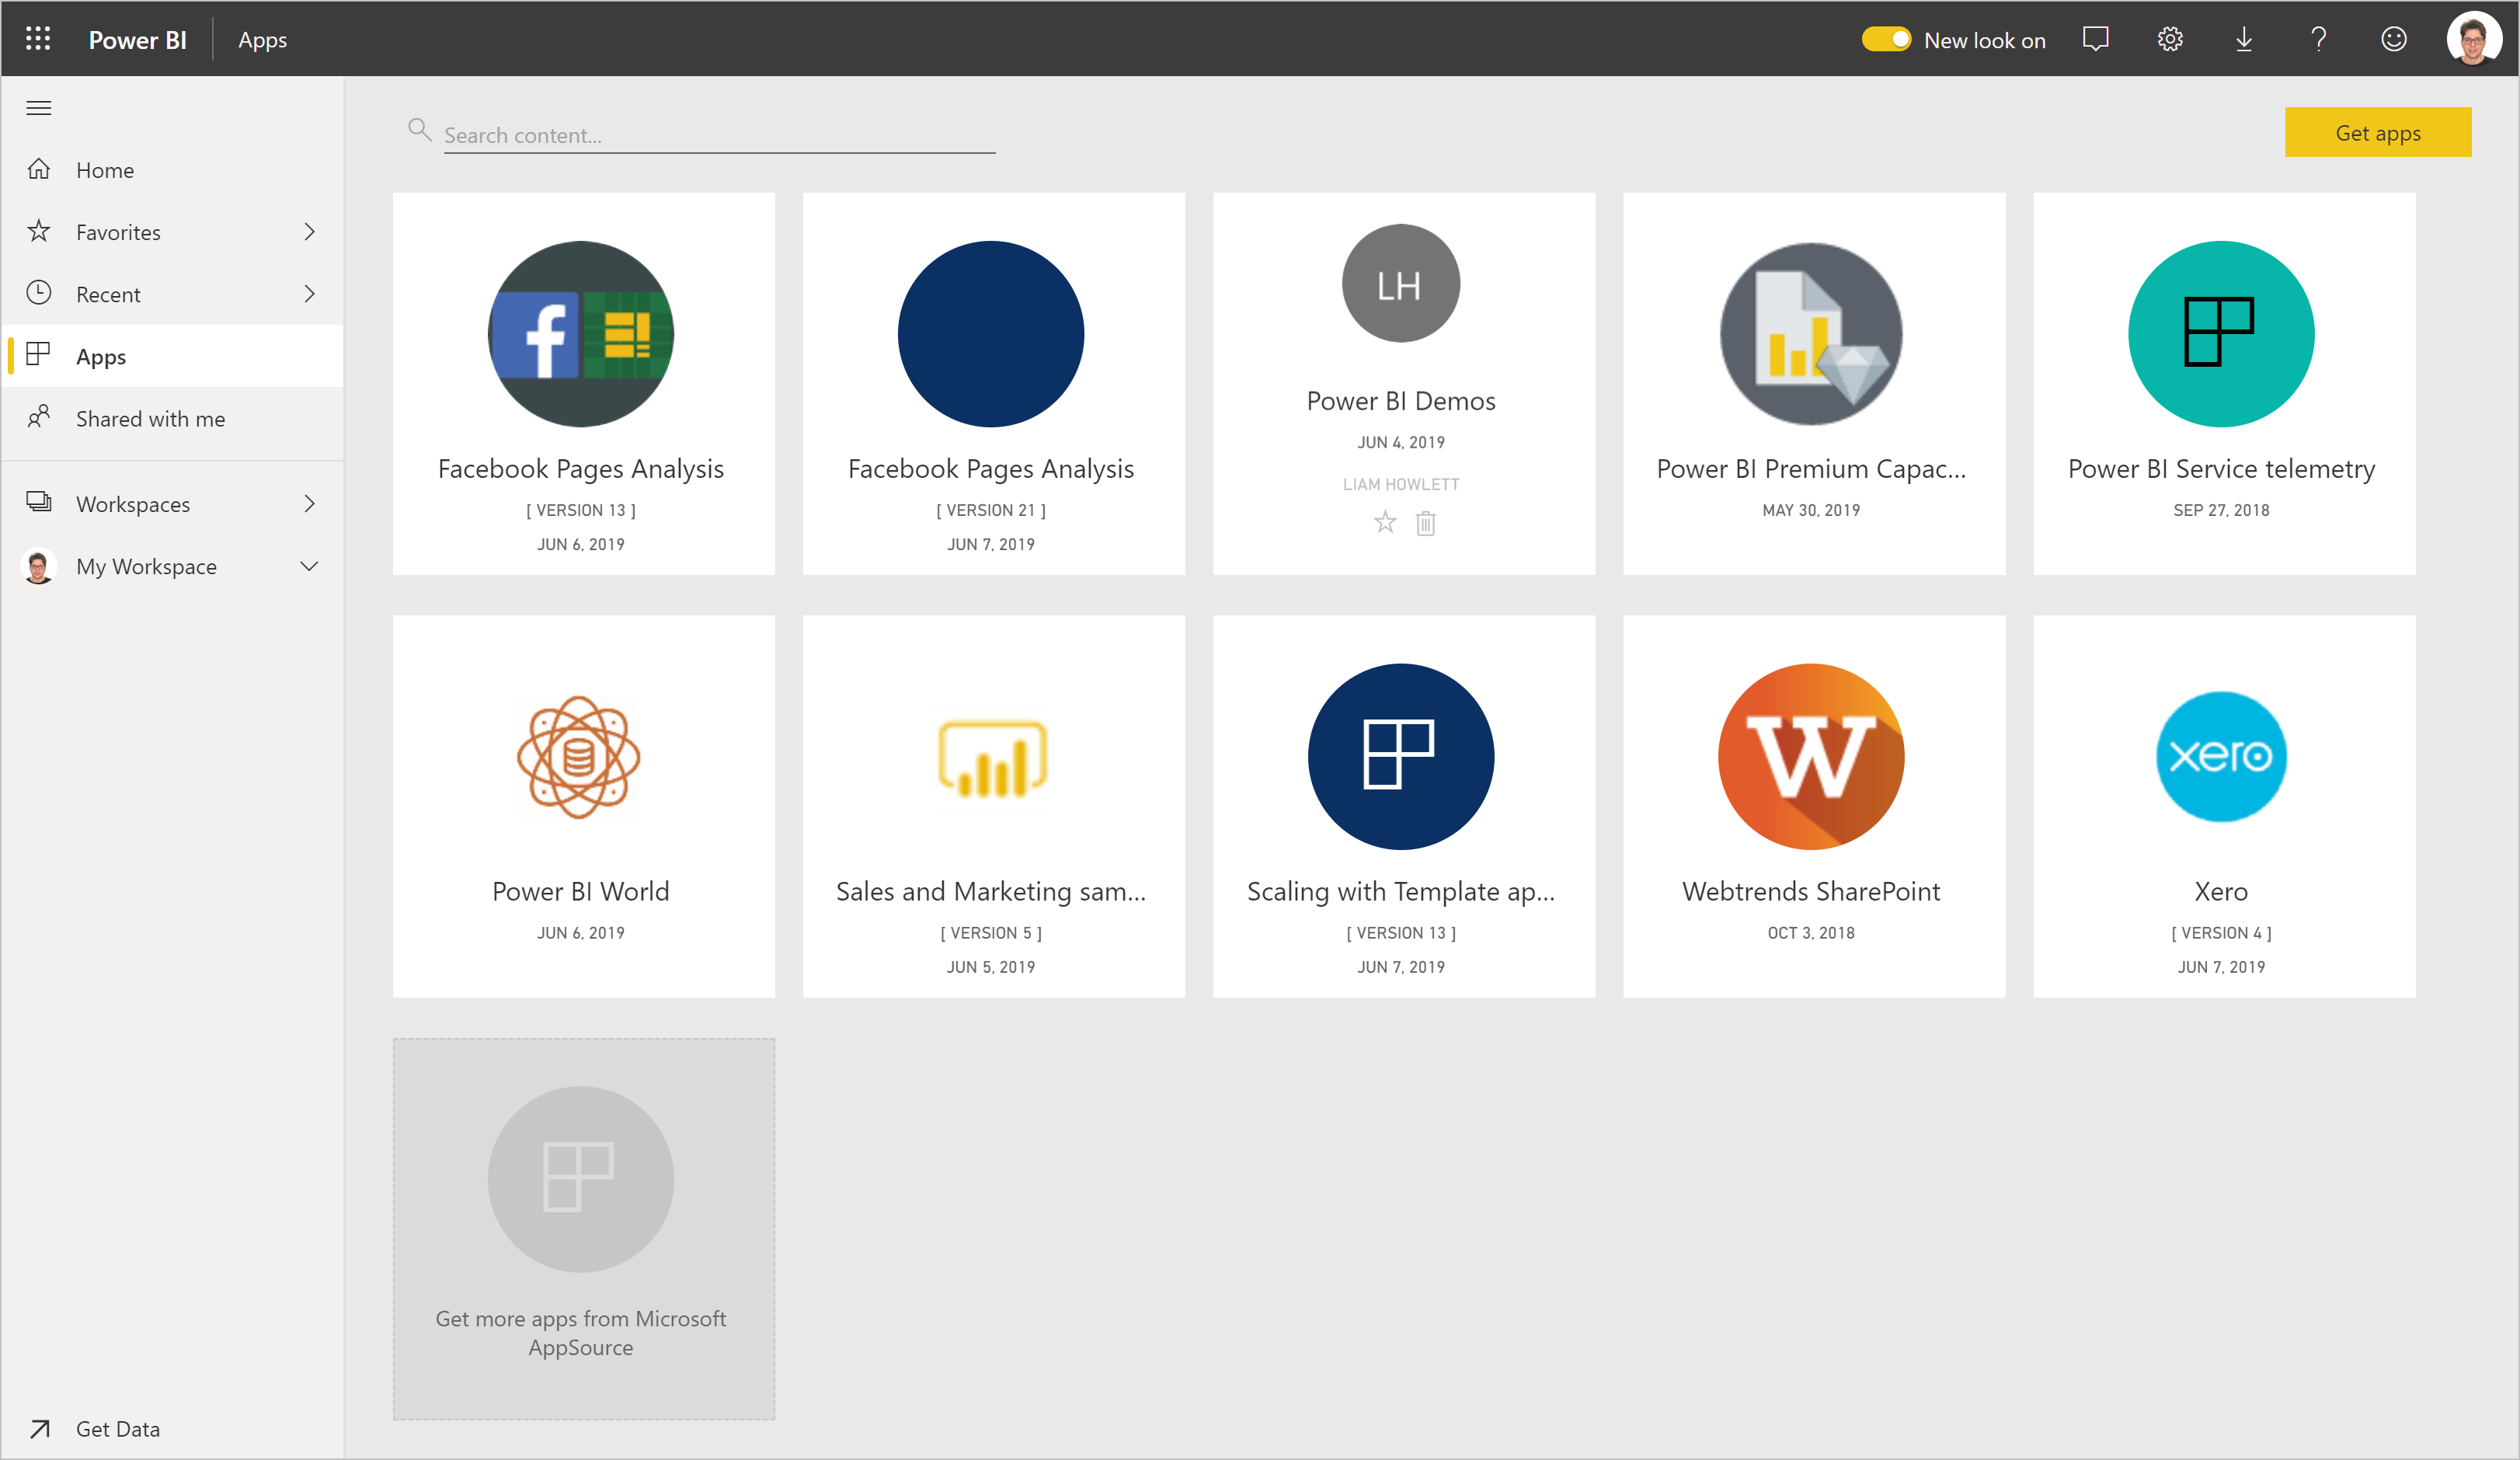Toggle the New look switch
The width and height of the screenshot is (2520, 1460).
(1886, 39)
